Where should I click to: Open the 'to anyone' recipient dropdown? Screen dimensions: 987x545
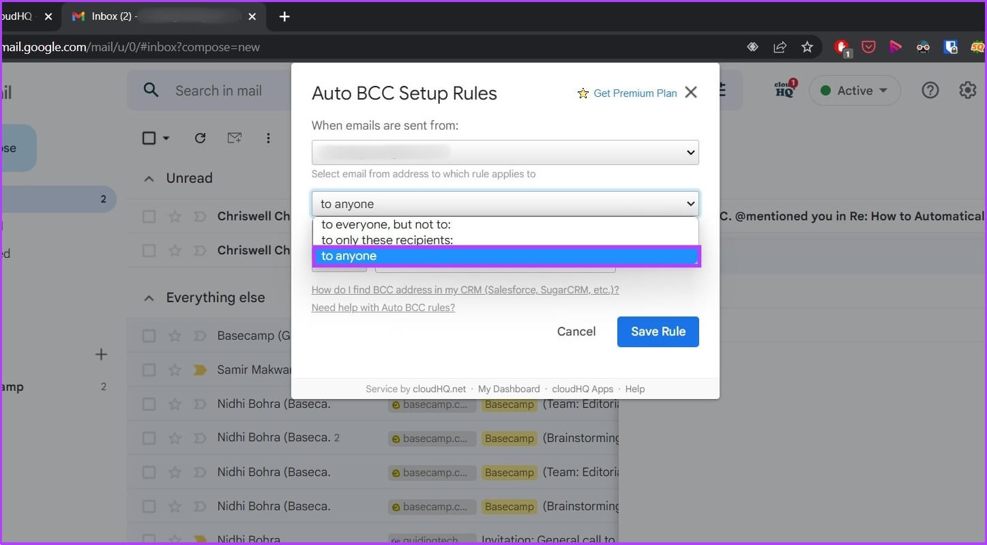coord(505,204)
